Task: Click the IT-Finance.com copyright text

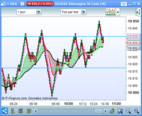Action: 14,98
